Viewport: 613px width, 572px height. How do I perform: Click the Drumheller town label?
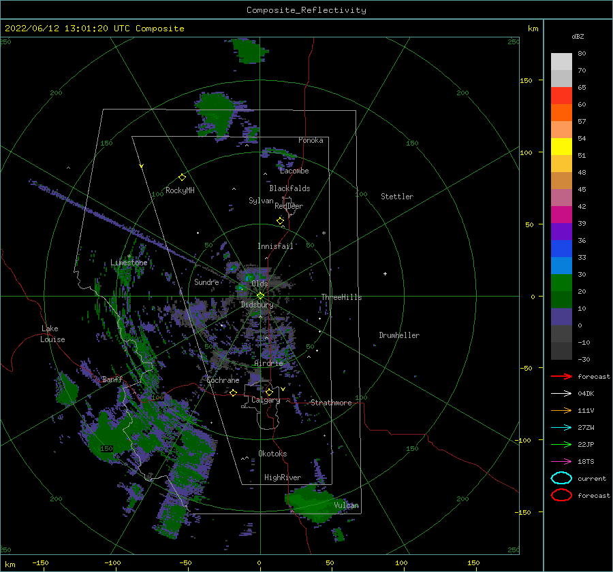(x=399, y=335)
